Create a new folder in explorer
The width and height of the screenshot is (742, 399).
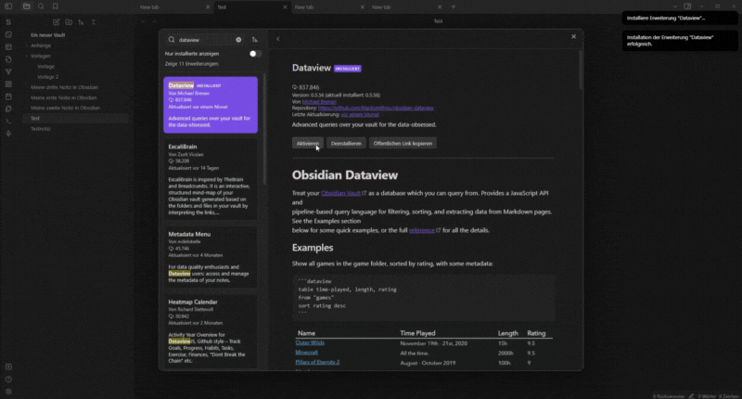(69, 21)
